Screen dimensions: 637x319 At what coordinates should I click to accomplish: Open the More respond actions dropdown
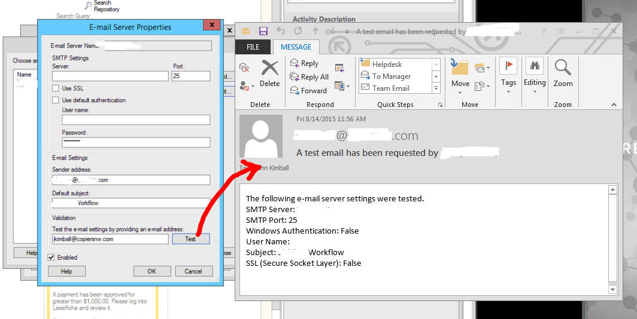(x=341, y=87)
